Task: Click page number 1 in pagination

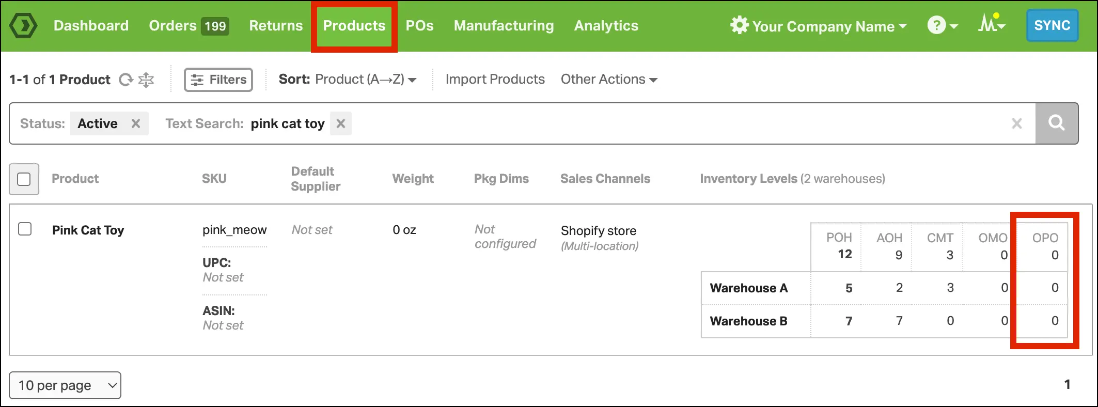Action: (1067, 384)
